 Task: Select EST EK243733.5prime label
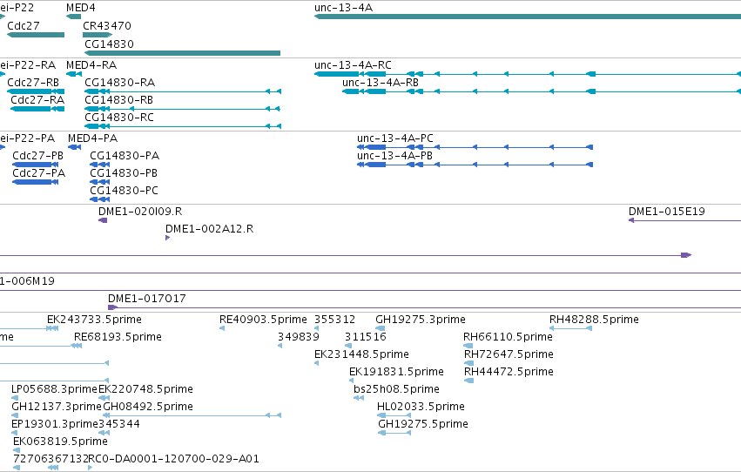point(95,319)
